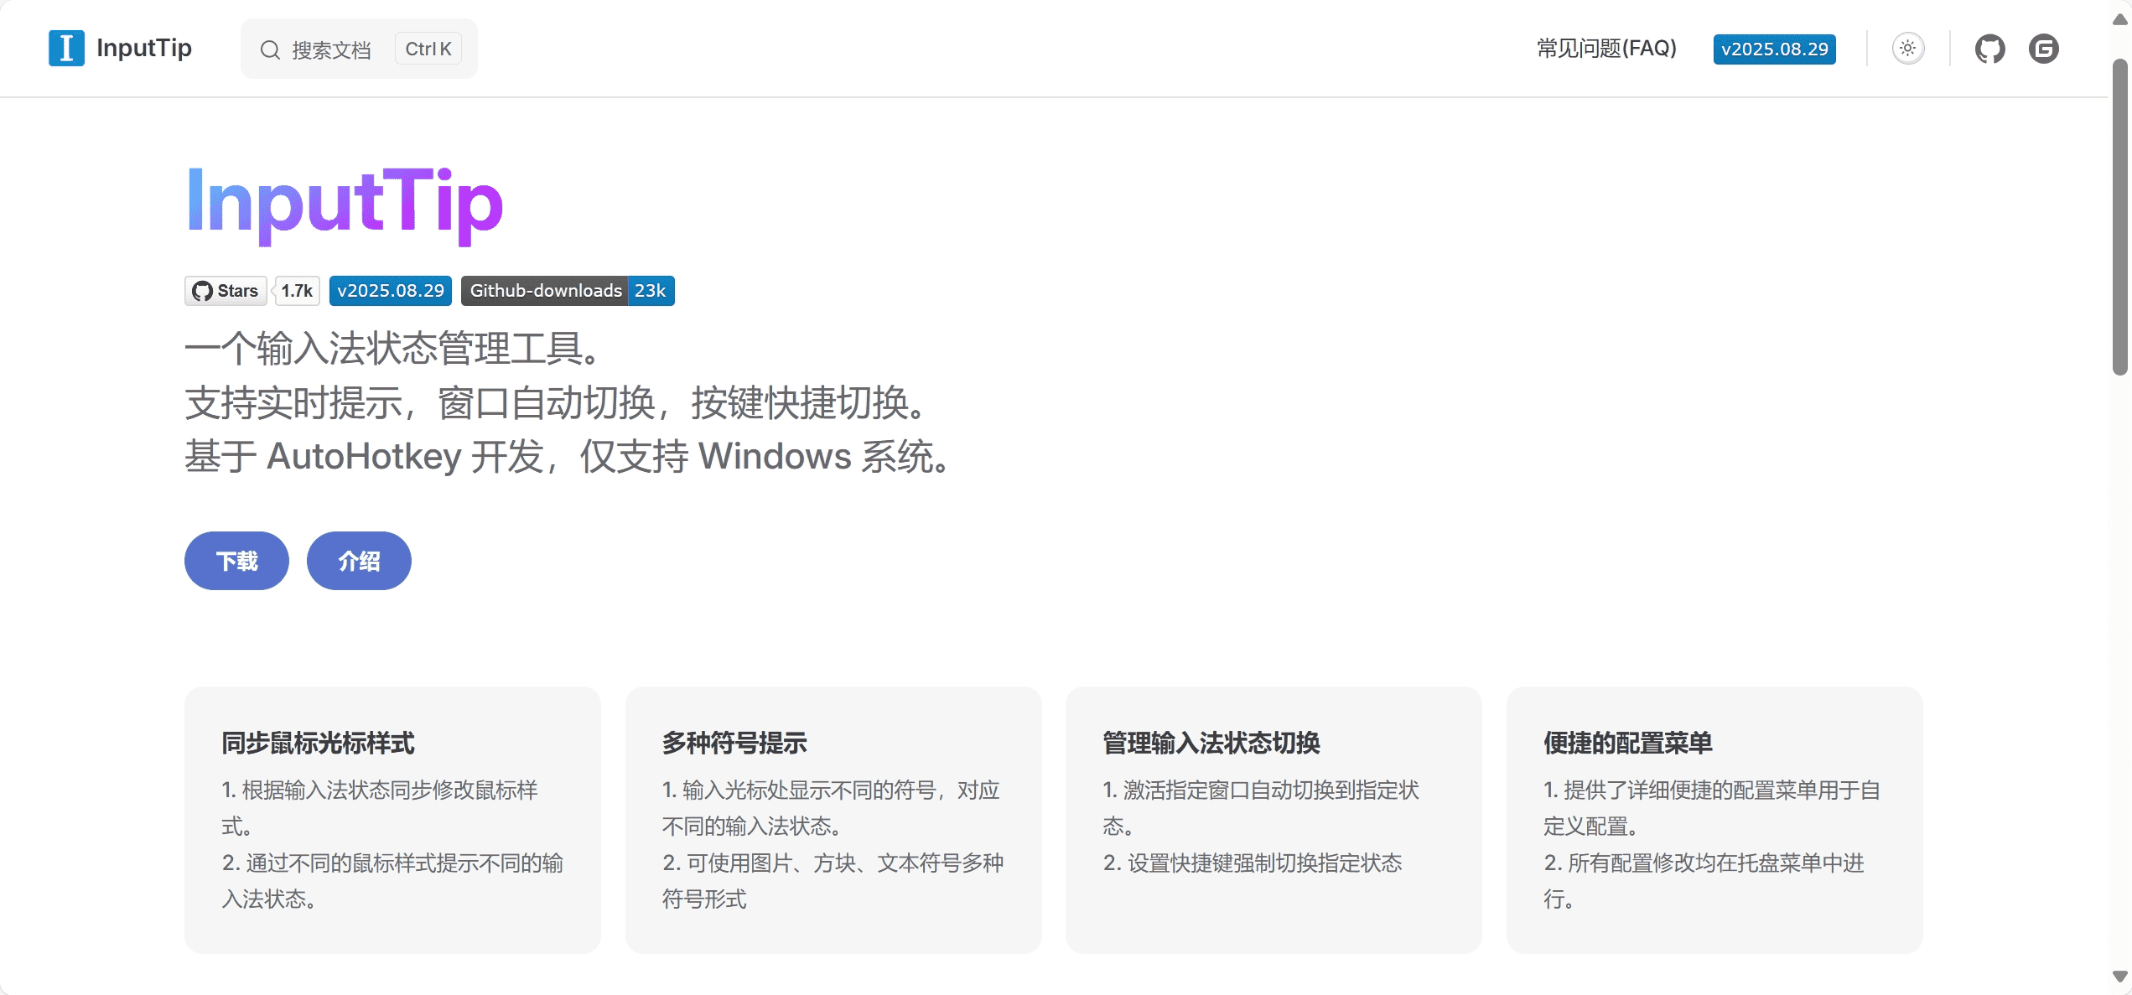The width and height of the screenshot is (2132, 995).
Task: Select the 便捷的配置菜单 feature card
Action: tap(1714, 820)
